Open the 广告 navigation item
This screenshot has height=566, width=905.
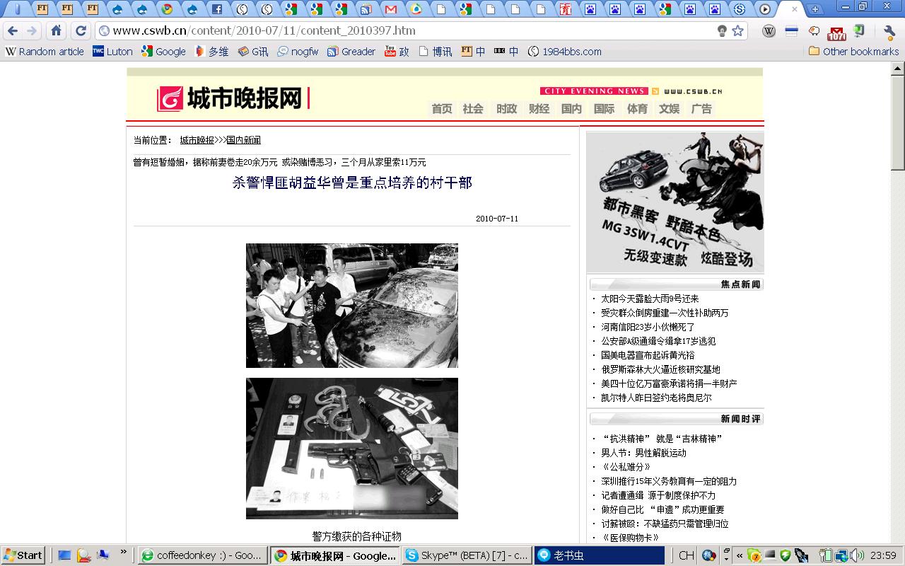point(701,108)
